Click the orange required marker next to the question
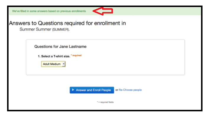Screen dimensions: 209x116 (76, 55)
